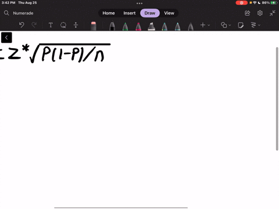Tap the red screen recording indicator

242,3
